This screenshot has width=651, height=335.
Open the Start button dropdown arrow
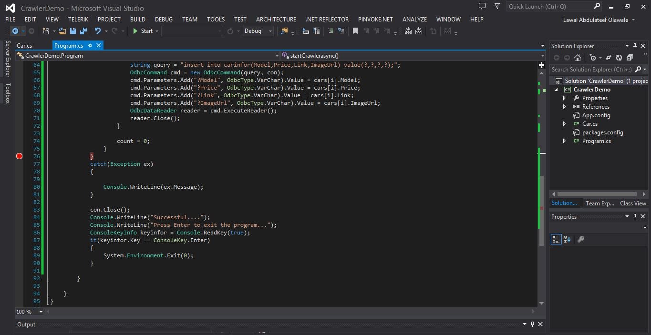pyautogui.click(x=156, y=31)
